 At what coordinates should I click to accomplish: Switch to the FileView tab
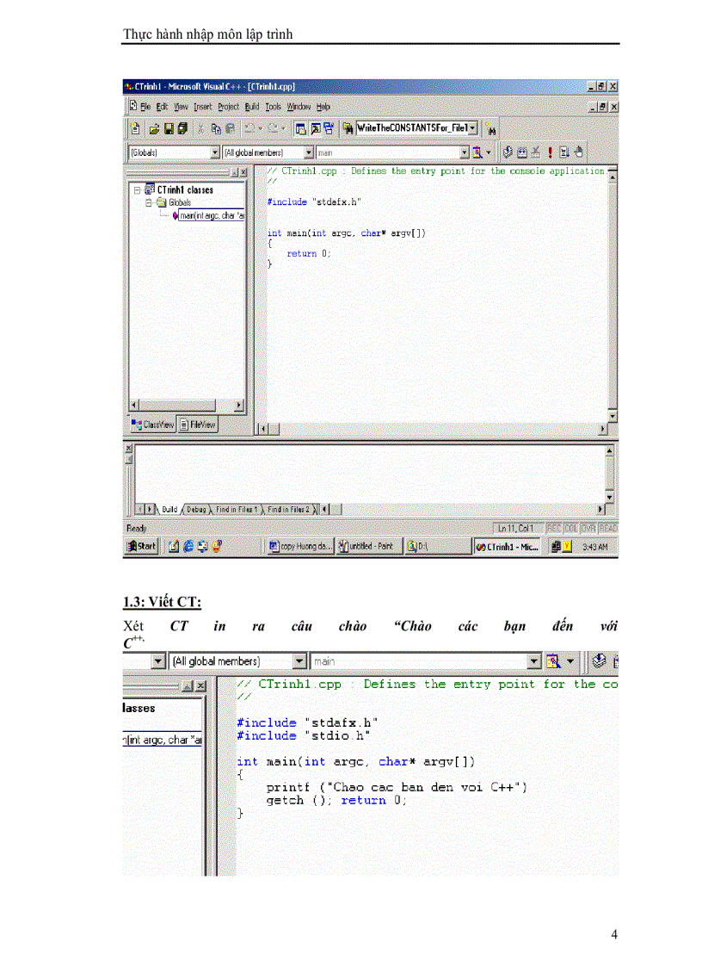coord(198,424)
